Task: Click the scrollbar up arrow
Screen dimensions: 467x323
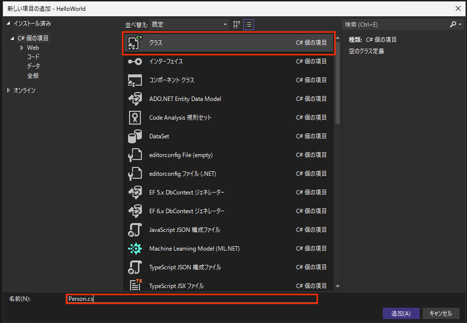Action: pyautogui.click(x=337, y=38)
